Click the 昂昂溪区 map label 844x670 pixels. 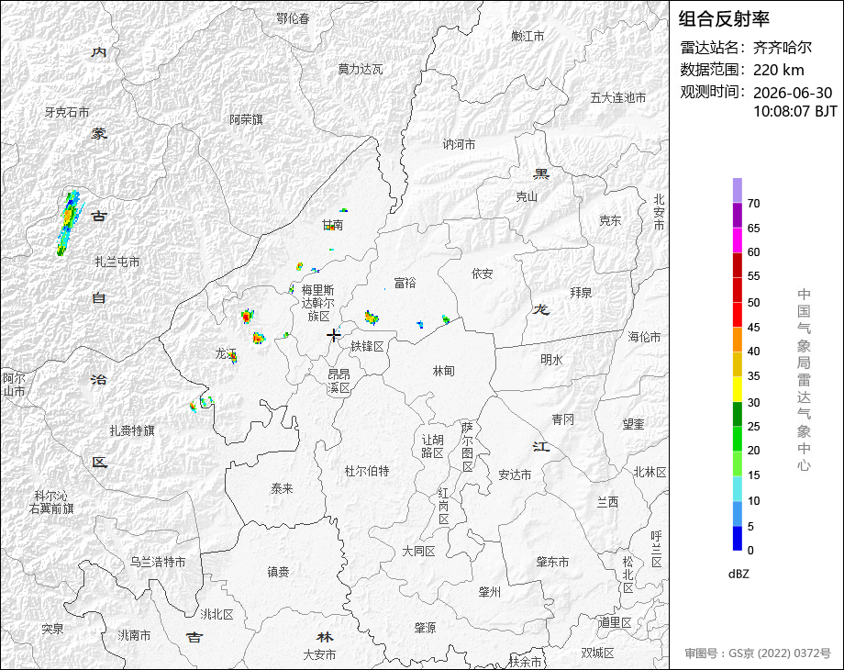[x=339, y=381]
